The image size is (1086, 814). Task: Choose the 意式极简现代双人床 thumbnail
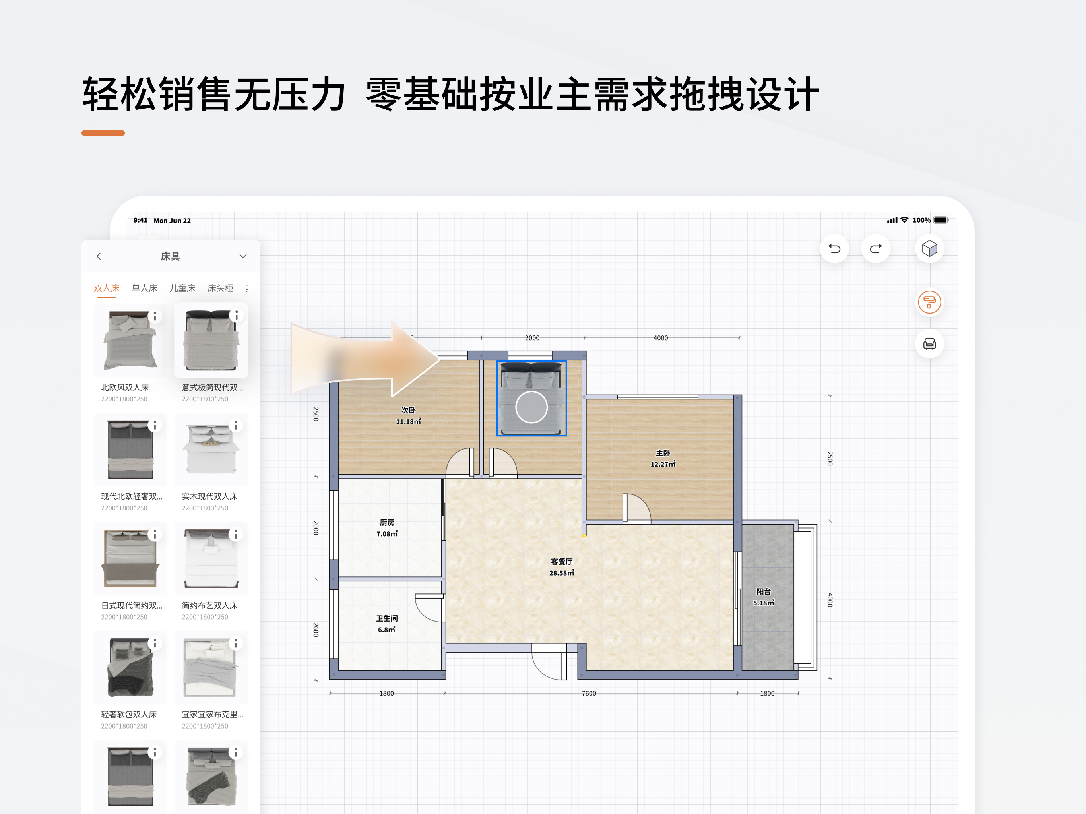[x=211, y=341]
